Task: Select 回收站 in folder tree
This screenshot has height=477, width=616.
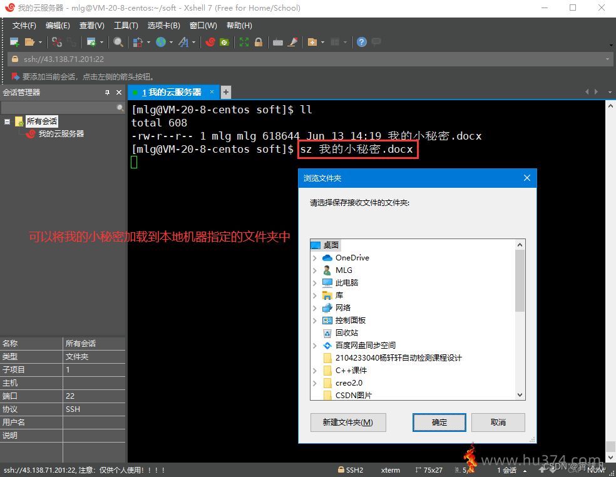Action: (x=347, y=333)
